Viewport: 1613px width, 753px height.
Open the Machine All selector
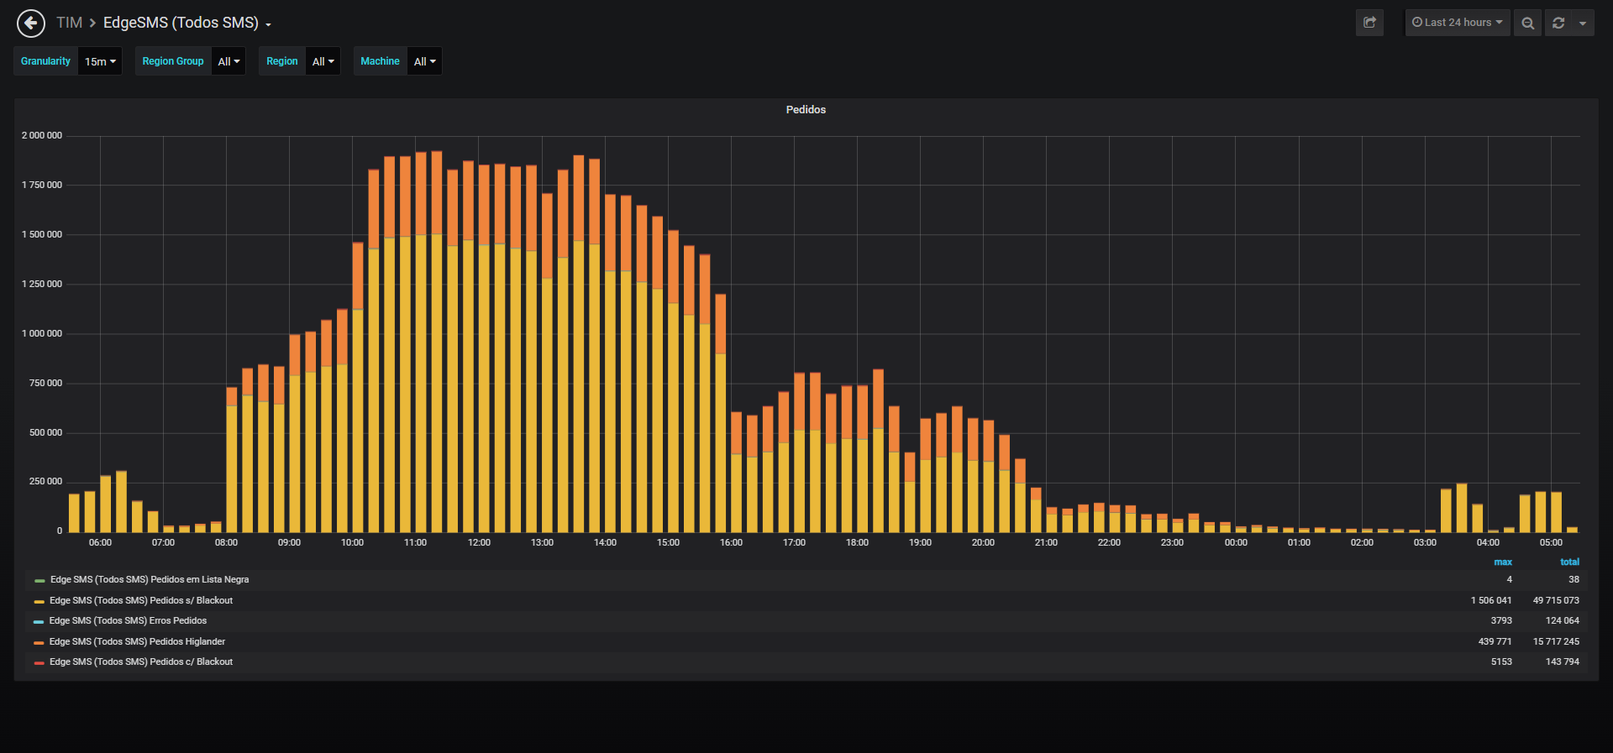pos(424,61)
